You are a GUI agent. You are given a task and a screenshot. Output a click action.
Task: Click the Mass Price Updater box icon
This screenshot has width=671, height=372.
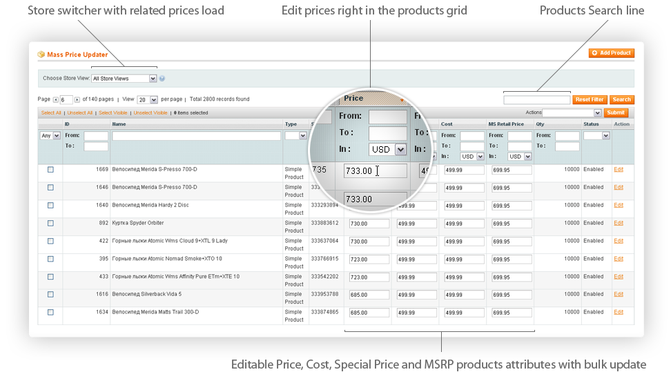(x=41, y=54)
